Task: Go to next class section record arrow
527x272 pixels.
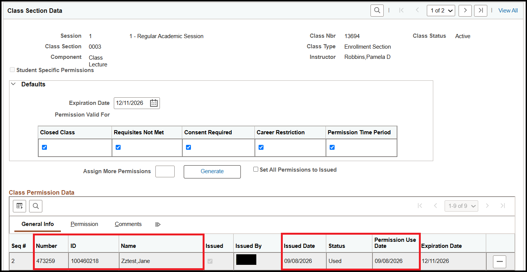Action: click(x=465, y=11)
